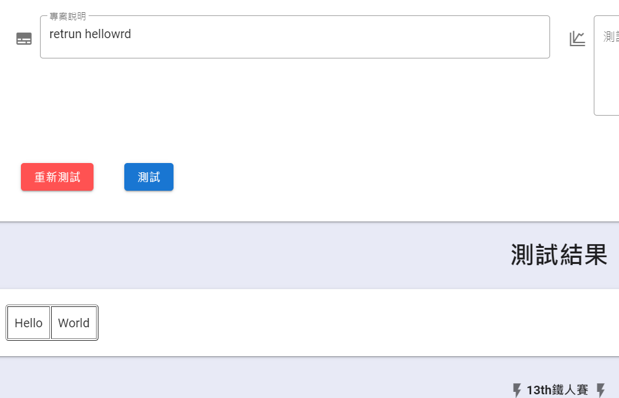
Task: Click the 13th鐵人賽 footer text
Action: click(557, 390)
